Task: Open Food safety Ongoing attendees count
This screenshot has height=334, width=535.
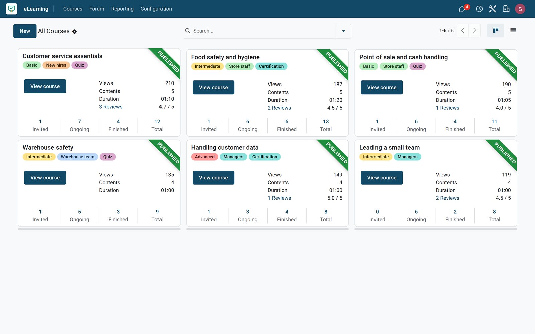Action: tap(248, 125)
